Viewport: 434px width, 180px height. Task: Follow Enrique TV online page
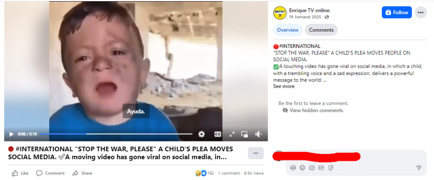click(x=397, y=12)
